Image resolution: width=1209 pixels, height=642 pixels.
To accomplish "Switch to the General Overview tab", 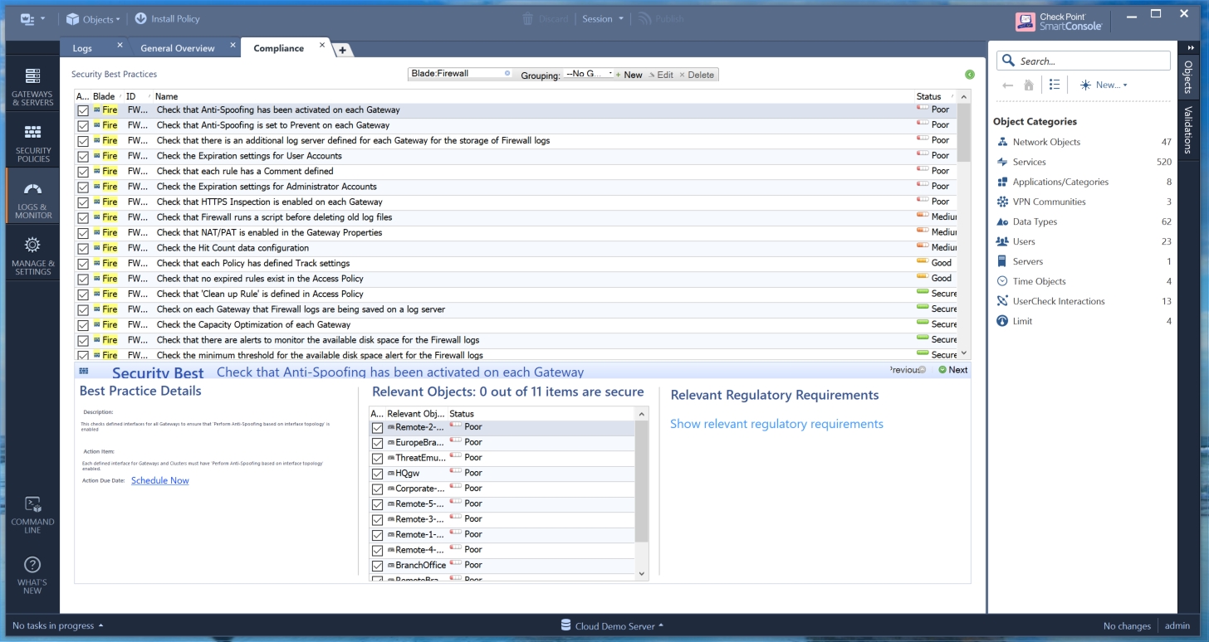I will [177, 48].
